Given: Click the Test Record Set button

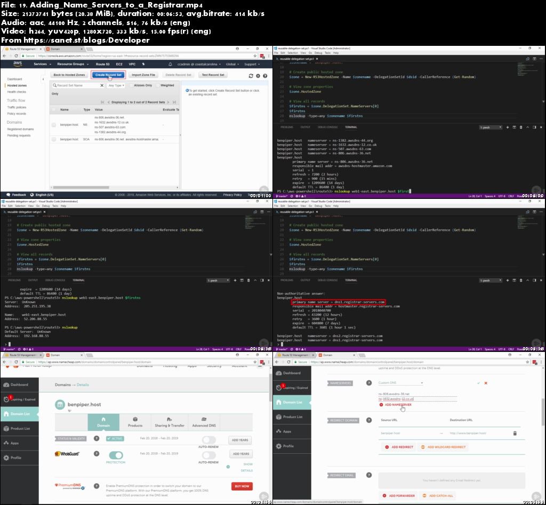Looking at the screenshot, I should (x=213, y=75).
